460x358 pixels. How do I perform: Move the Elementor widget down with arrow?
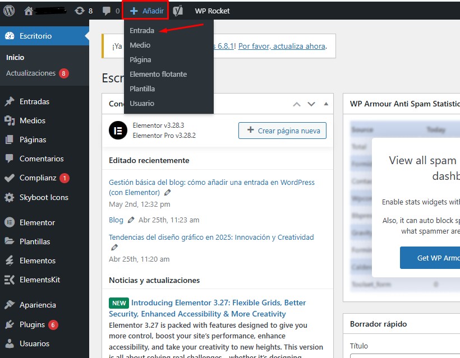311,104
